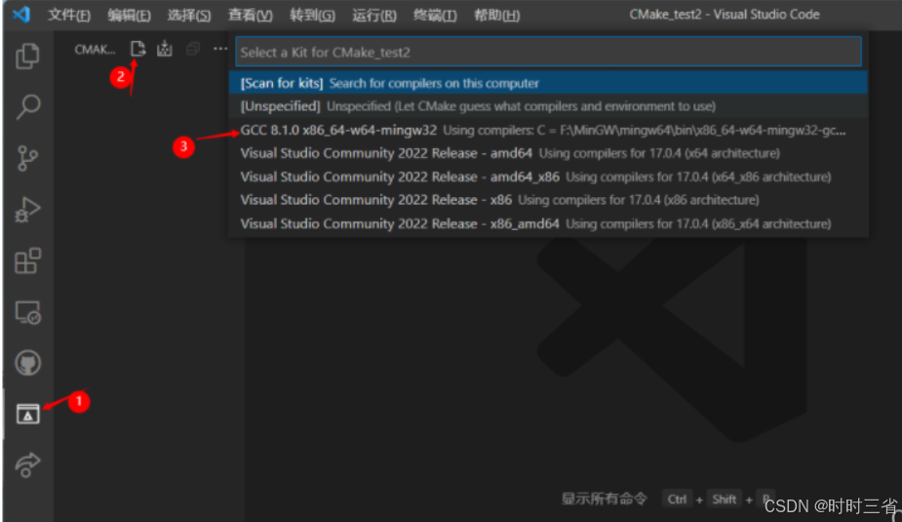Image resolution: width=902 pixels, height=522 pixels.
Task: Open the 选择(S) menu
Action: click(189, 15)
